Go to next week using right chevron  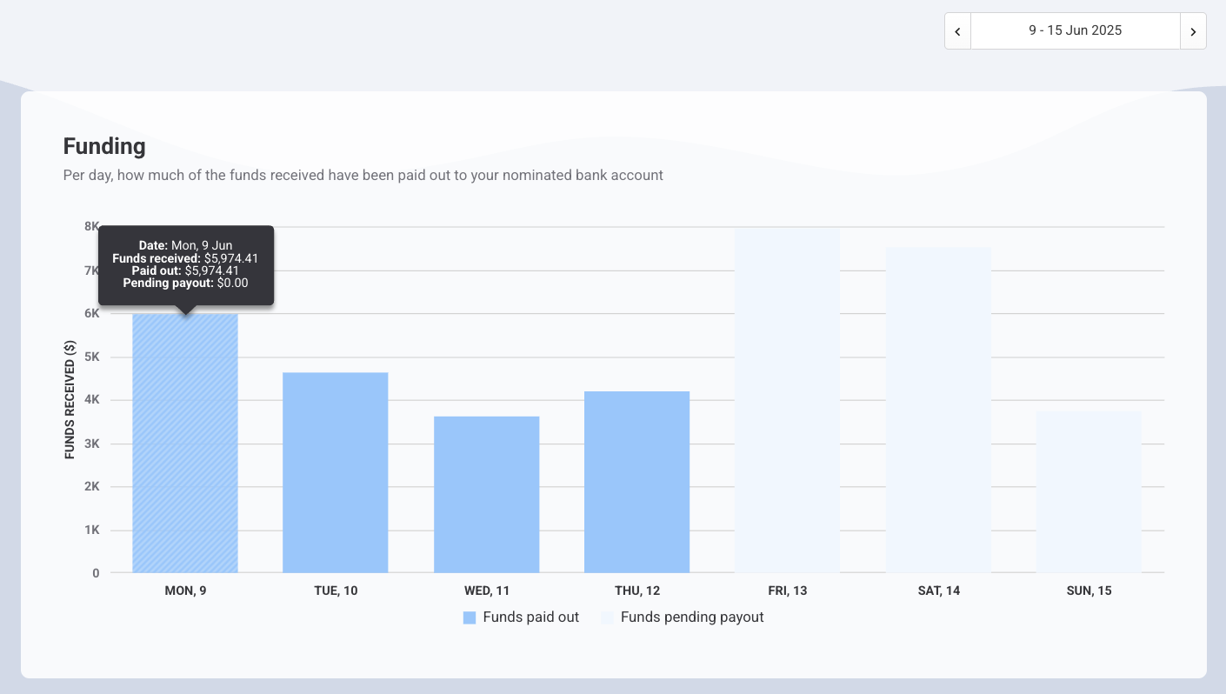pyautogui.click(x=1193, y=31)
